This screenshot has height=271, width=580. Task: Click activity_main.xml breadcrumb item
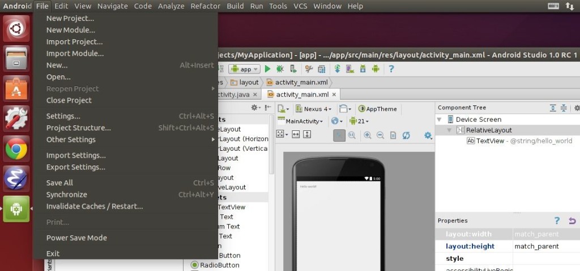click(297, 82)
